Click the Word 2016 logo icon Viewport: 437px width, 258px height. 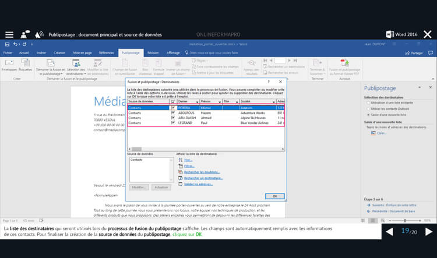(x=390, y=34)
